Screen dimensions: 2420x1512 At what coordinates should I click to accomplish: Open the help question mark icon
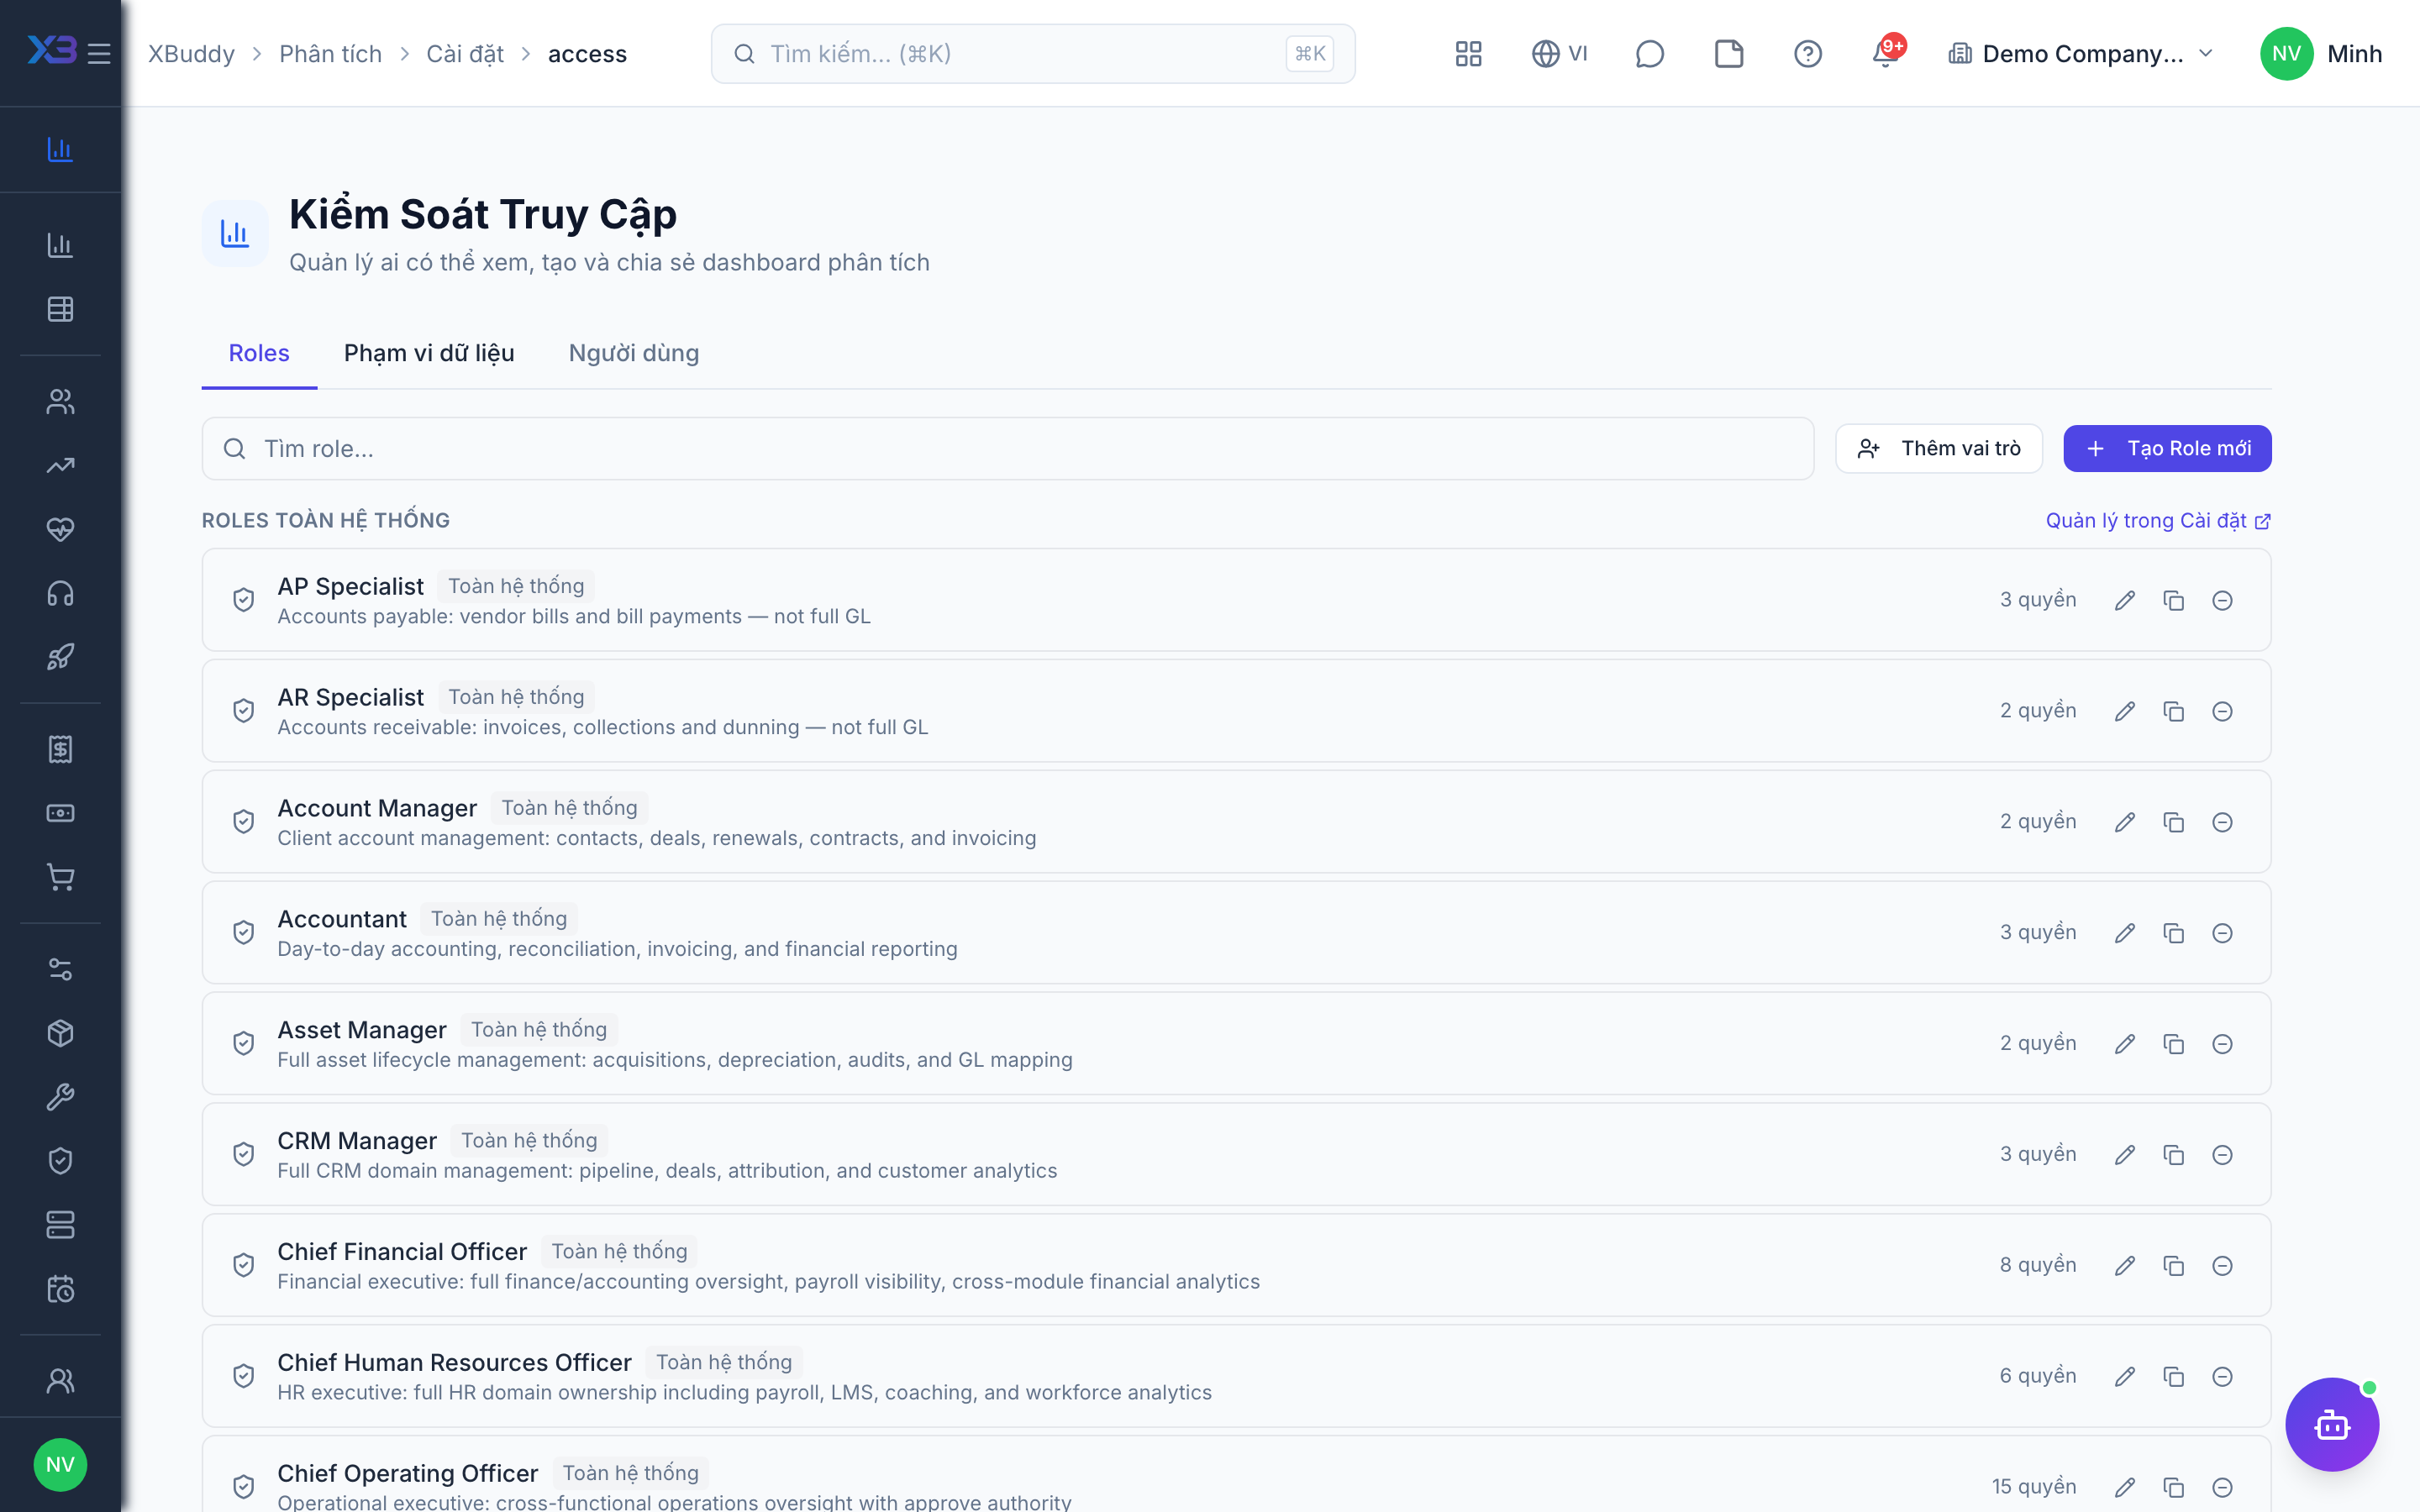click(1807, 53)
